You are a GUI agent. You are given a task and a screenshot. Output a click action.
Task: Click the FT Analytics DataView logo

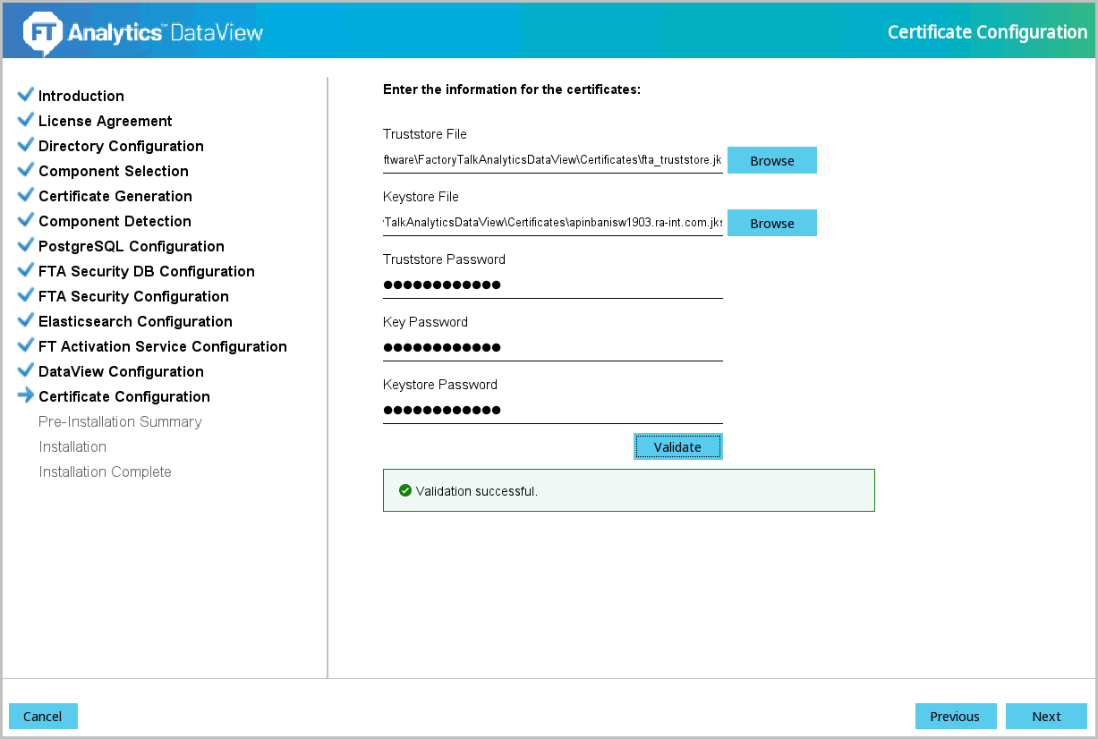143,32
